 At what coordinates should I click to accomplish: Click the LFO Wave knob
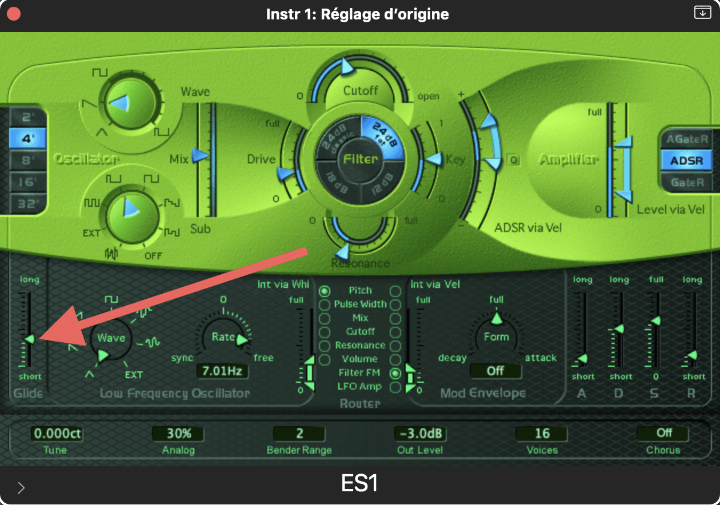[x=110, y=338]
